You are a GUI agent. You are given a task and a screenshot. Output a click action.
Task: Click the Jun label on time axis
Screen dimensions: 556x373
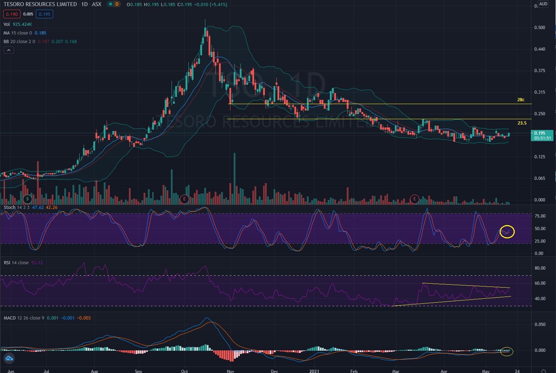point(11,371)
